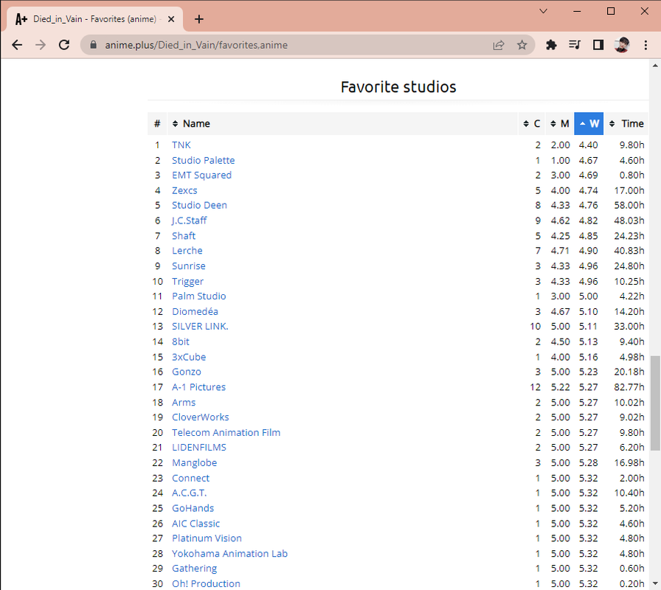This screenshot has width=661, height=590.
Task: Open the 3xCube studio link
Action: (189, 357)
